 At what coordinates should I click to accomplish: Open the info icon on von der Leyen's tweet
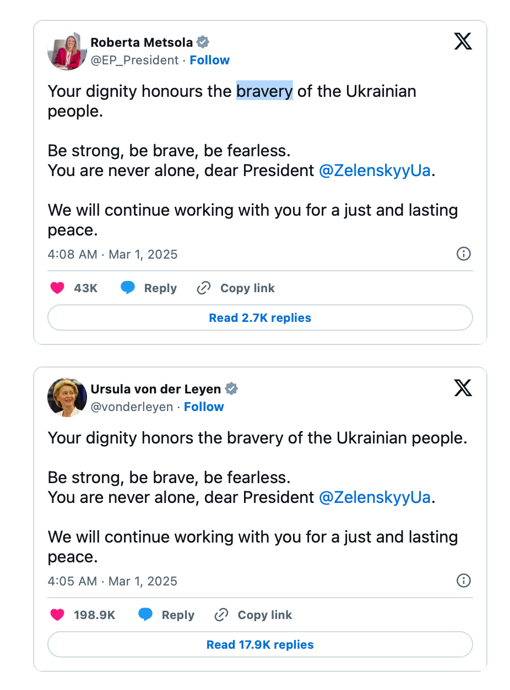pos(464,581)
